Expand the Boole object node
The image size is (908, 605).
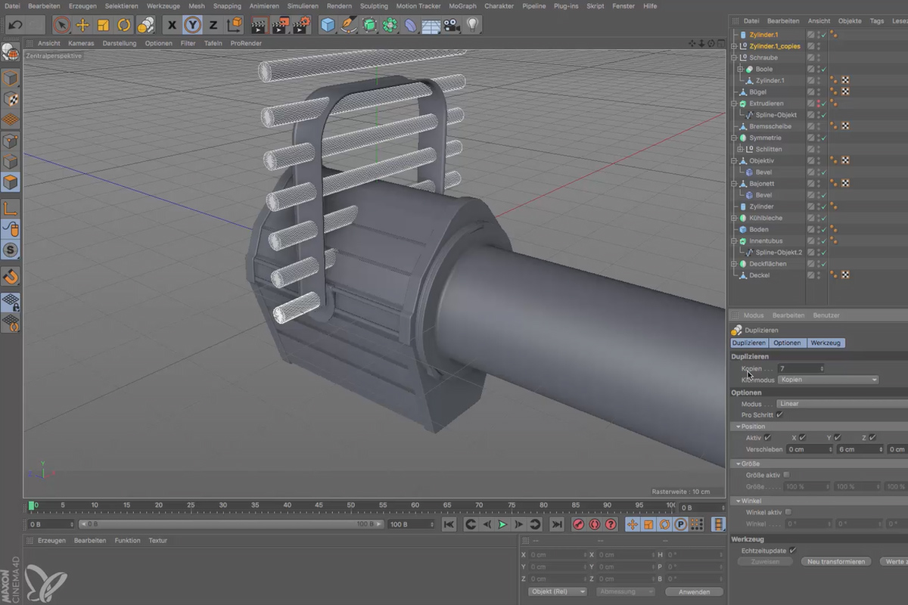[x=741, y=69]
